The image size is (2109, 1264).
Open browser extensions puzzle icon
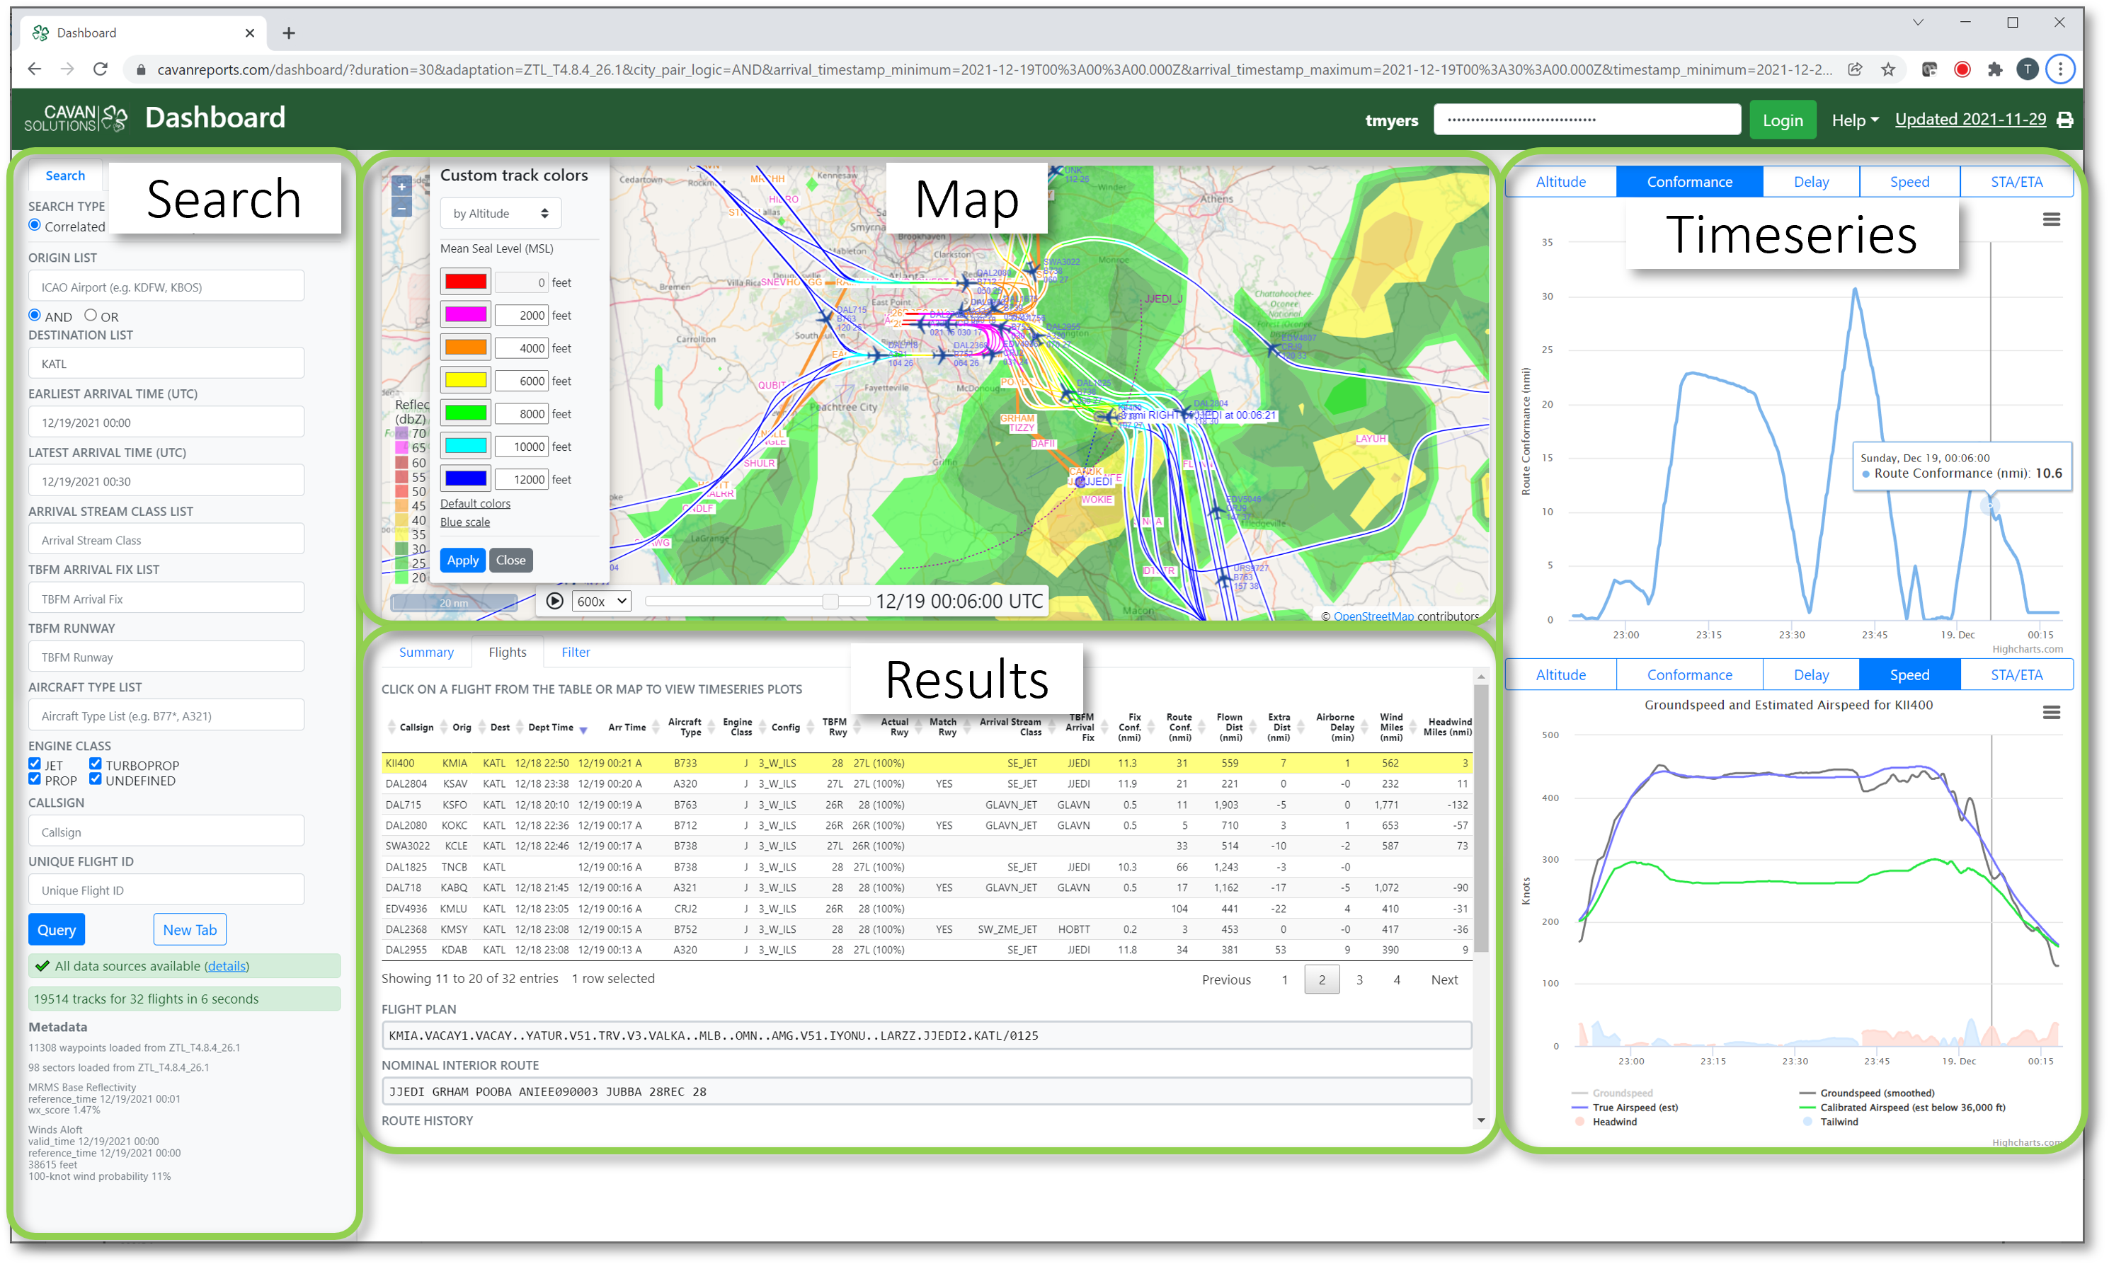(1995, 69)
